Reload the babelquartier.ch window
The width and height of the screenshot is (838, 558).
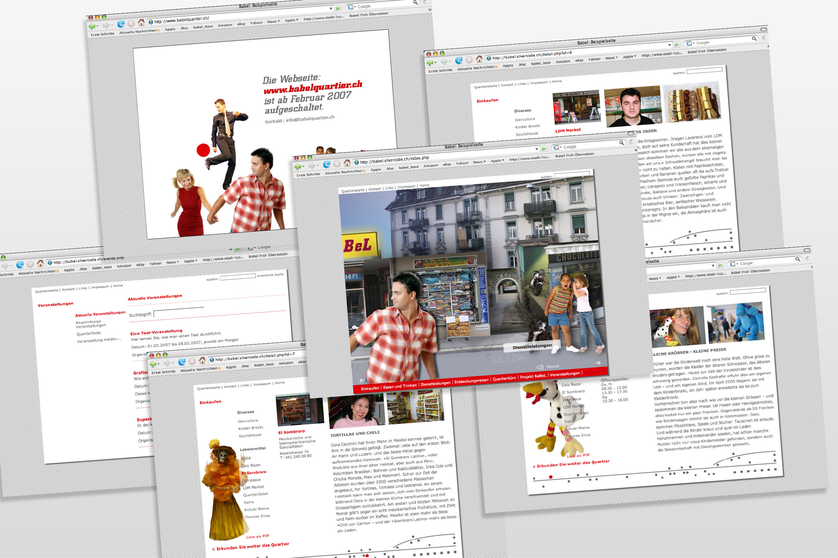point(121,24)
